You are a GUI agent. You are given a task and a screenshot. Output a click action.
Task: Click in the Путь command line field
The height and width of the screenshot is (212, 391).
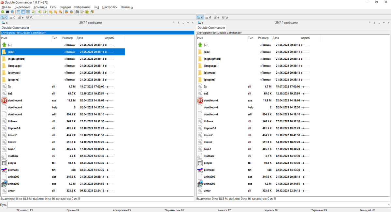(x=197, y=205)
